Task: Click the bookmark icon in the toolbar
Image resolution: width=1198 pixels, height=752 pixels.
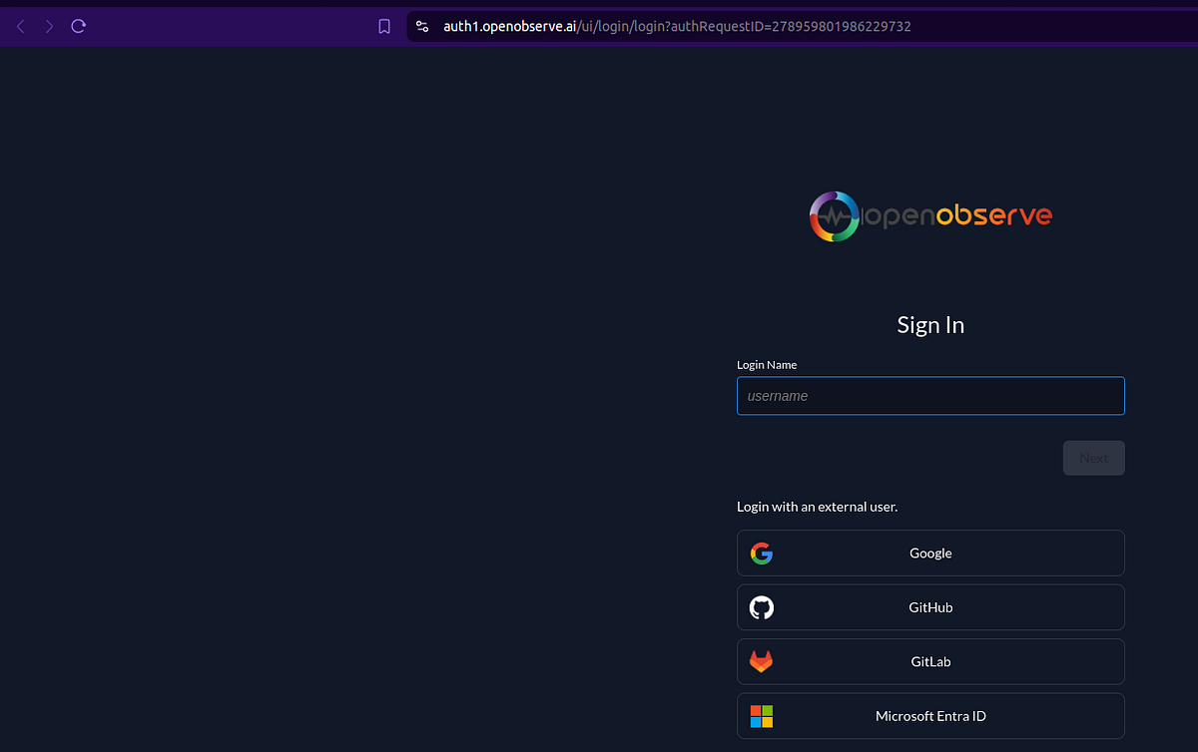Action: coord(384,26)
